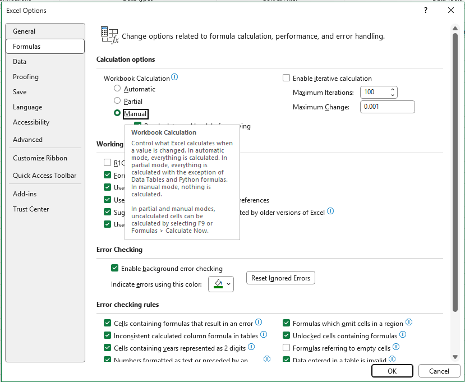Click the Help question mark icon
465x382 pixels.
[x=426, y=11]
